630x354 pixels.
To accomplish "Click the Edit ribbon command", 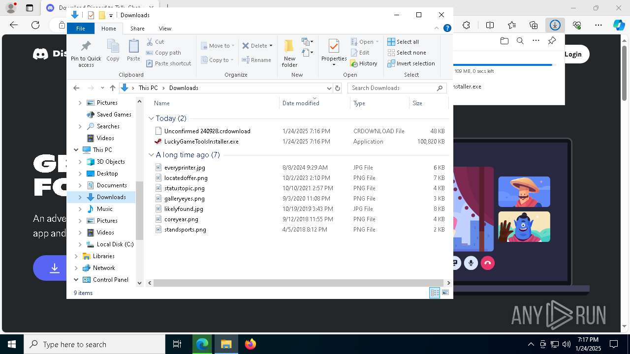I will [x=360, y=53].
